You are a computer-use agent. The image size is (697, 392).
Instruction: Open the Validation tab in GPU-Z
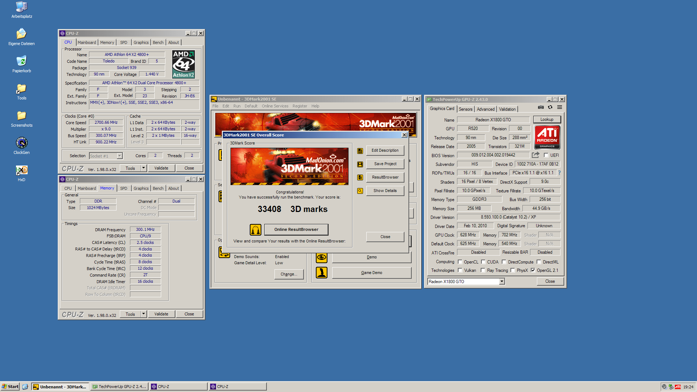tap(507, 109)
